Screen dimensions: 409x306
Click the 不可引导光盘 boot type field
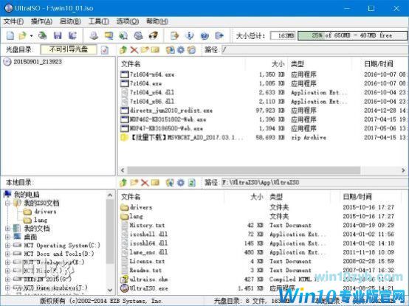pos(69,49)
